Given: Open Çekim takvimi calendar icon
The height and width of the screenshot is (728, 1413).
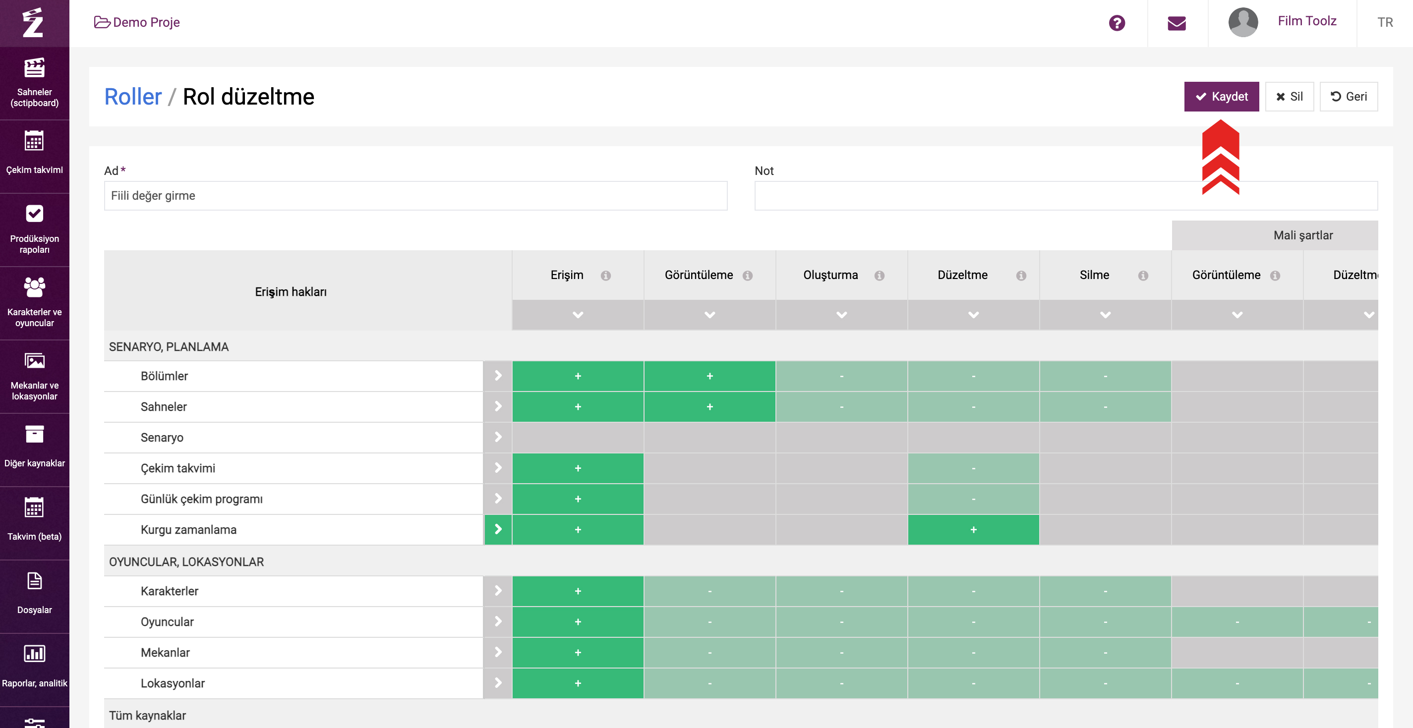Looking at the screenshot, I should tap(34, 141).
